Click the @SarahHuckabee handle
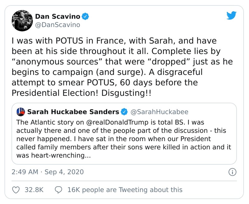Viewport: 249px width, 204px height. (159, 112)
